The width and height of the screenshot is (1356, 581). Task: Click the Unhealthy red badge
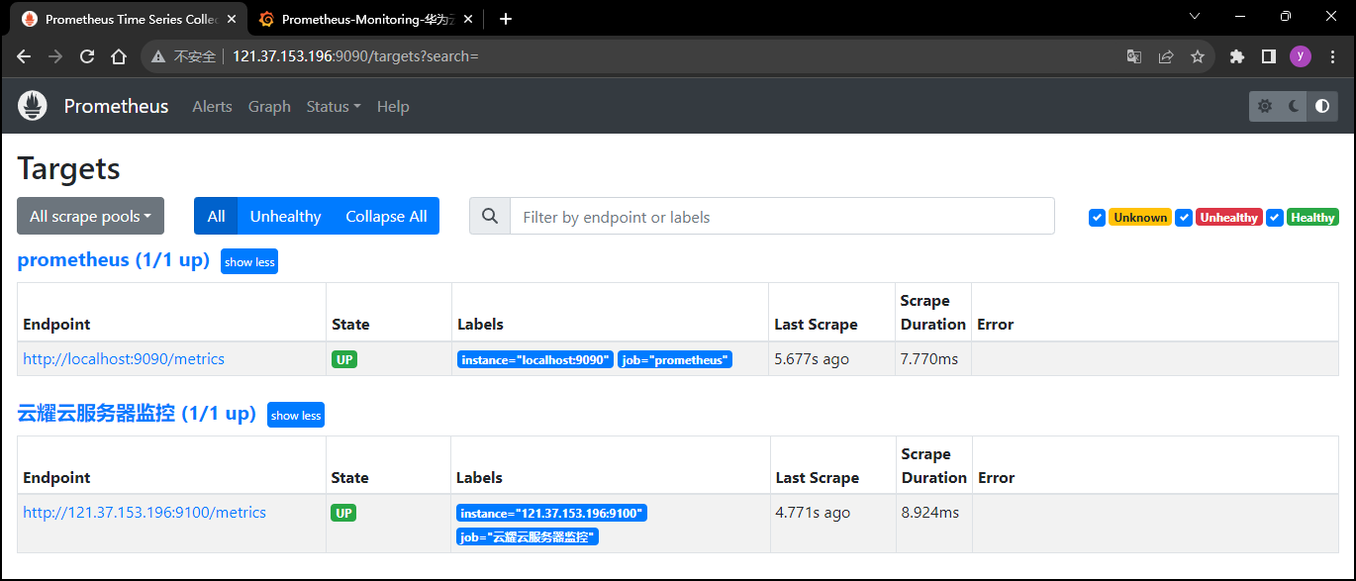click(x=1229, y=218)
